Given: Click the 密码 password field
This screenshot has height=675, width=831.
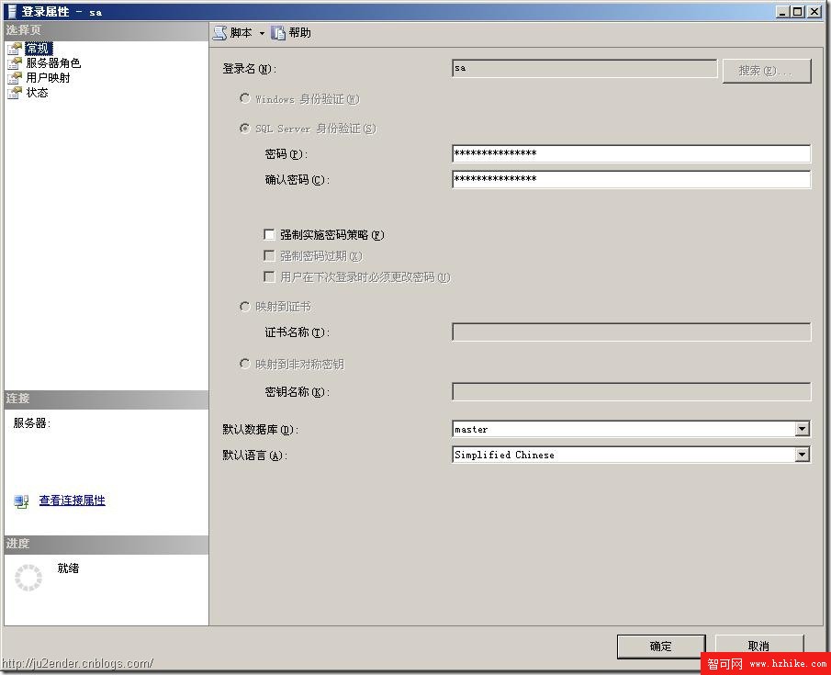Looking at the screenshot, I should [x=631, y=153].
